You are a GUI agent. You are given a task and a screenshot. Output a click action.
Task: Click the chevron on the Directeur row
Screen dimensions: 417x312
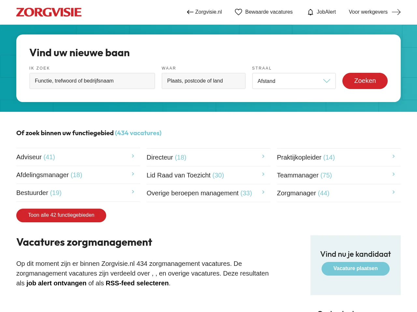click(x=263, y=156)
